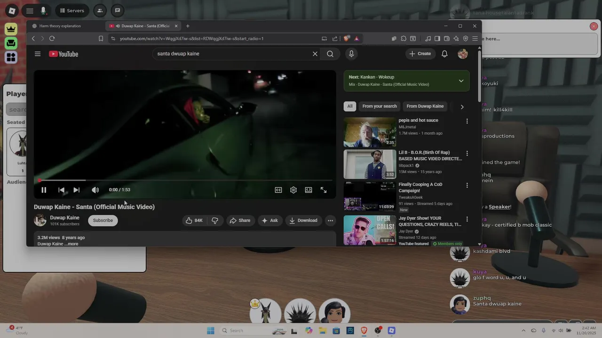602x338 pixels.
Task: Subscribe to Duwap Kaine channel
Action: 103,220
